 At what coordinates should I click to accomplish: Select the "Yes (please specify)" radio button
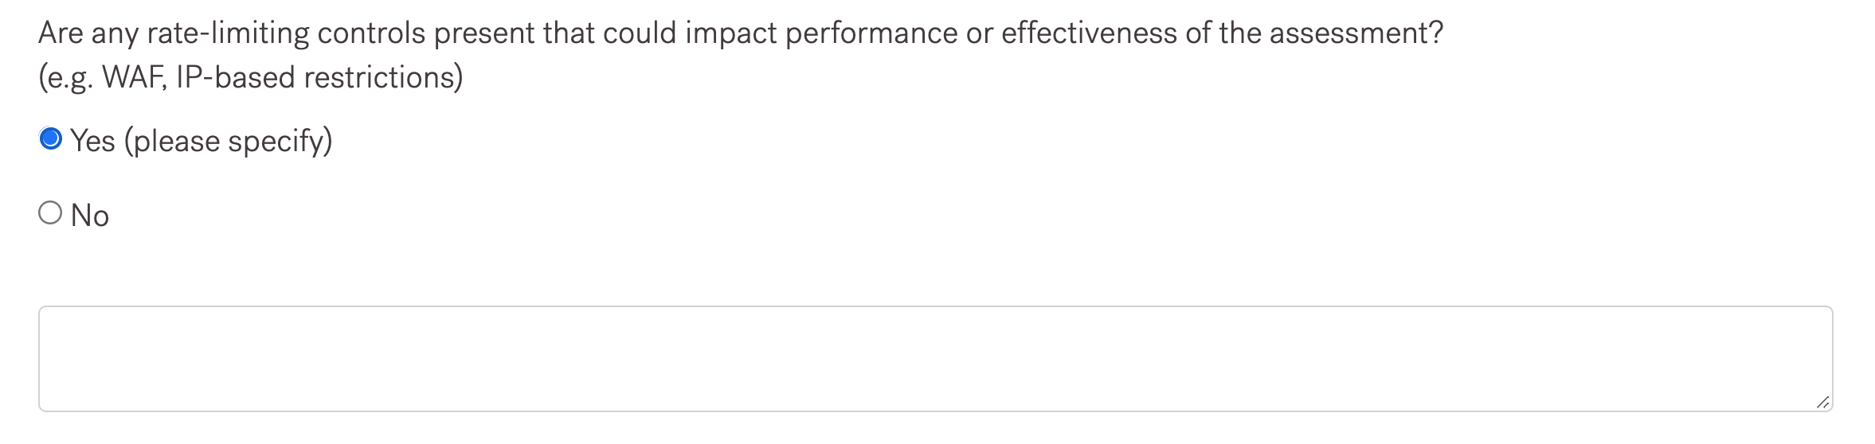(50, 139)
